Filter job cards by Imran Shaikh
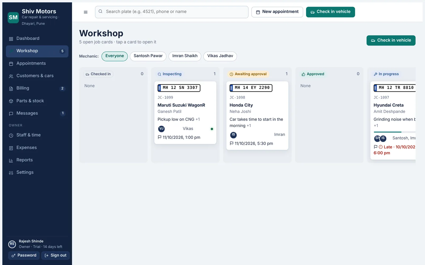The image size is (425, 265). (185, 56)
